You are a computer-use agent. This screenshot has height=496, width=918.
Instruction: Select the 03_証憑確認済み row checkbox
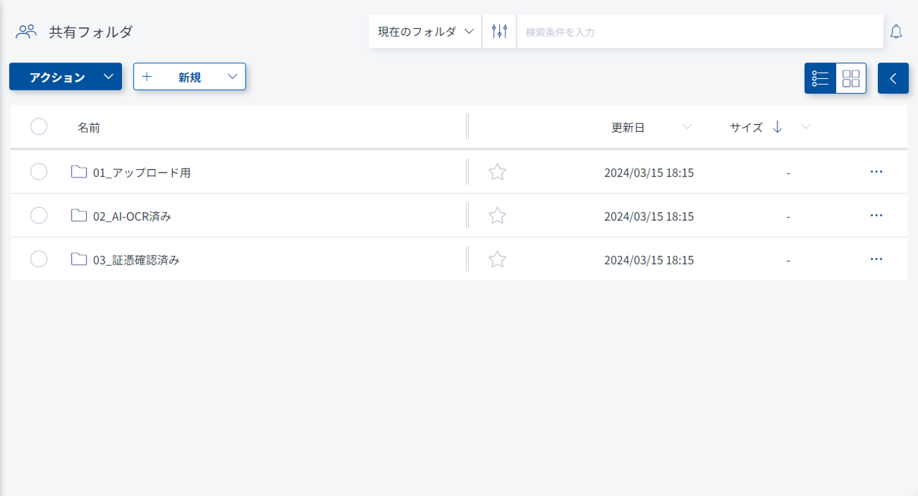pyautogui.click(x=39, y=259)
